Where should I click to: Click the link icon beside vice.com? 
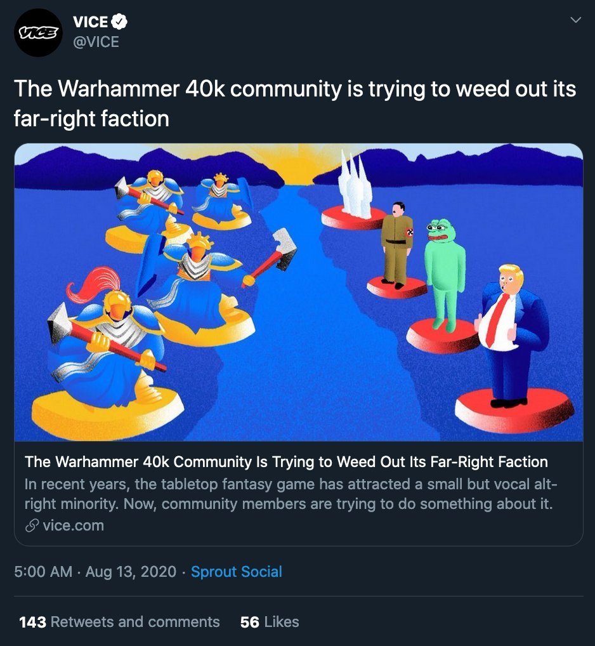[32, 525]
